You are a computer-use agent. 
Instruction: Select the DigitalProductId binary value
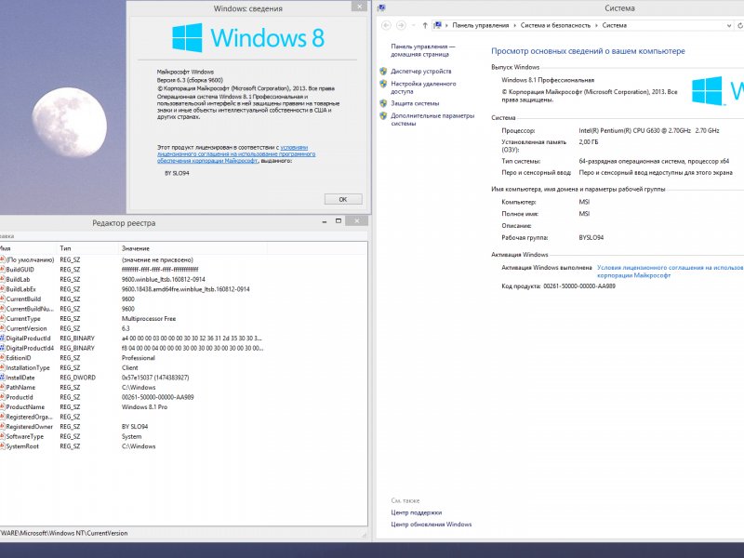click(28, 339)
